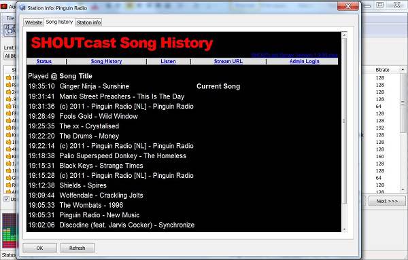The width and height of the screenshot is (408, 260).
Task: Close the Station info dialog
Action: pos(348,6)
